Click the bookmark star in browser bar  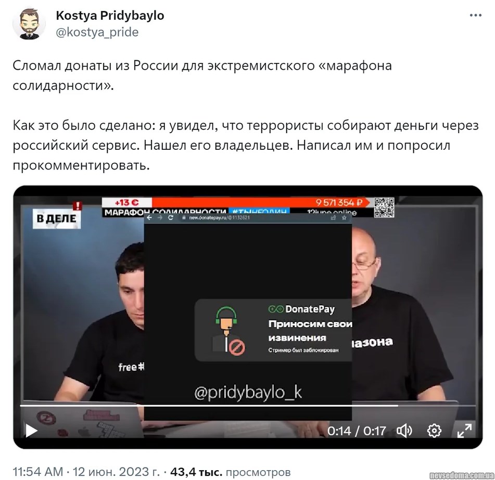click(x=344, y=217)
